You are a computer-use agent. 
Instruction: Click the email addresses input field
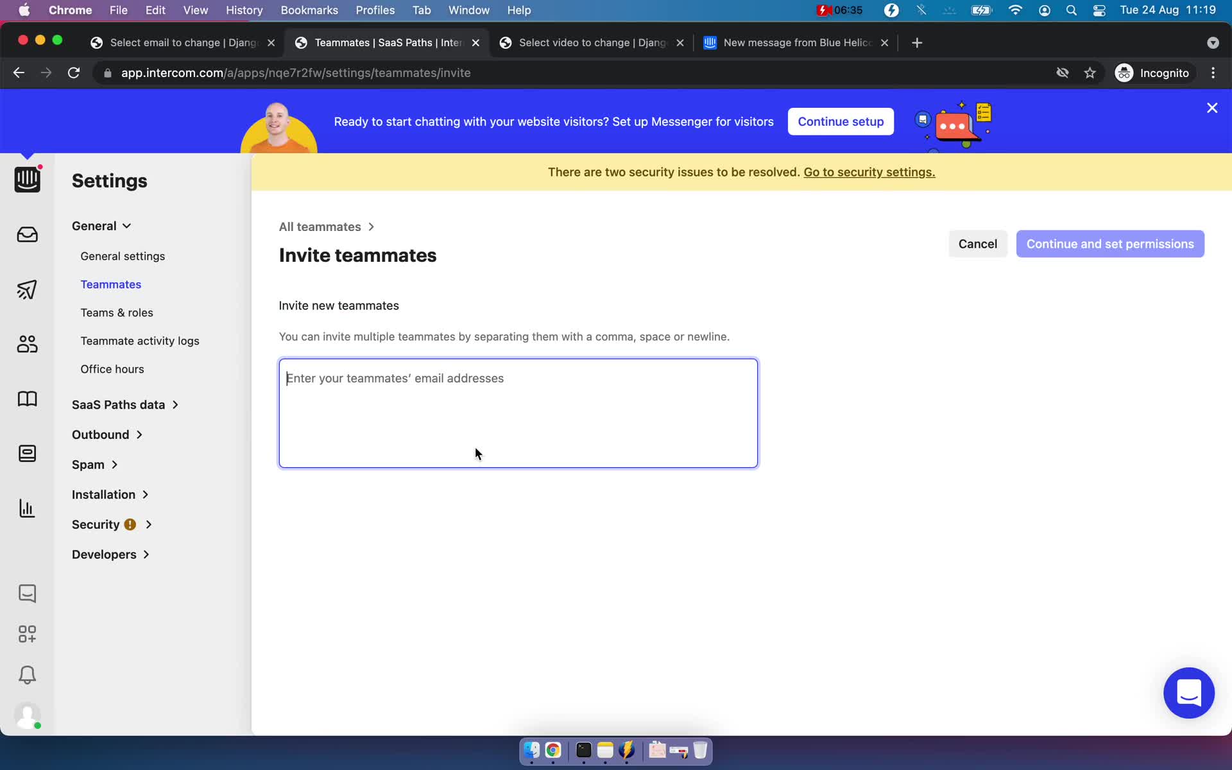[x=518, y=413]
